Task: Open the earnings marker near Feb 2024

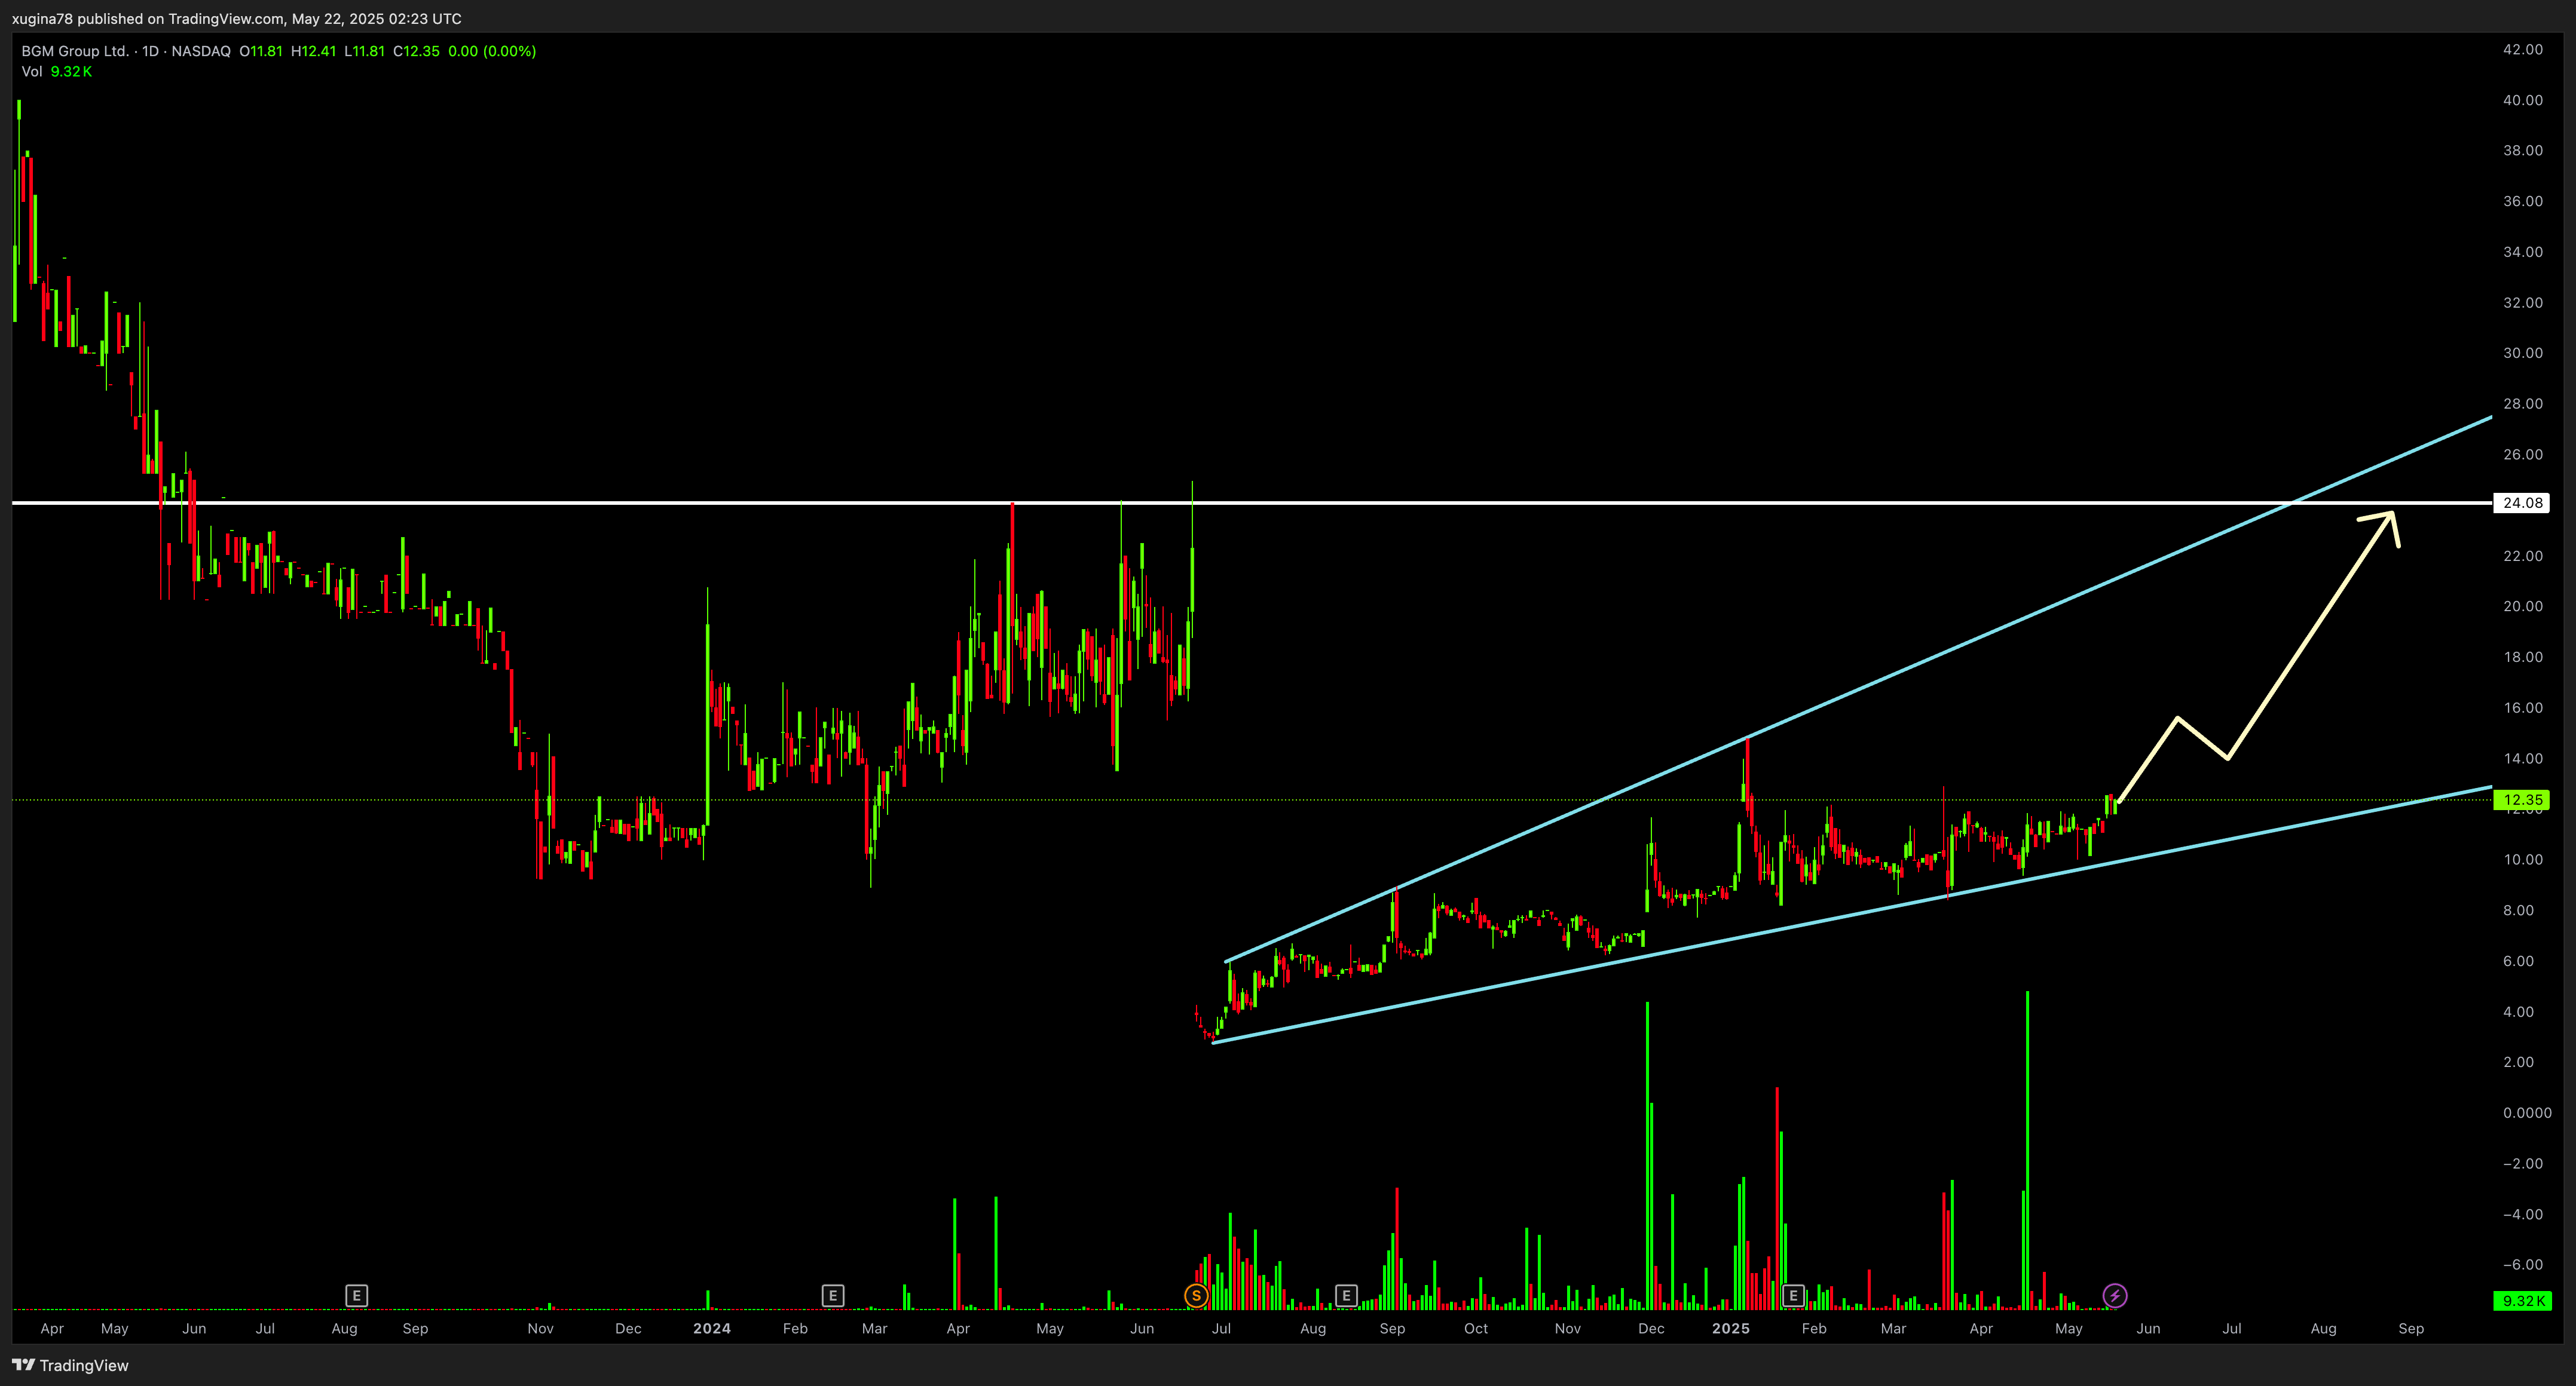Action: (833, 1296)
